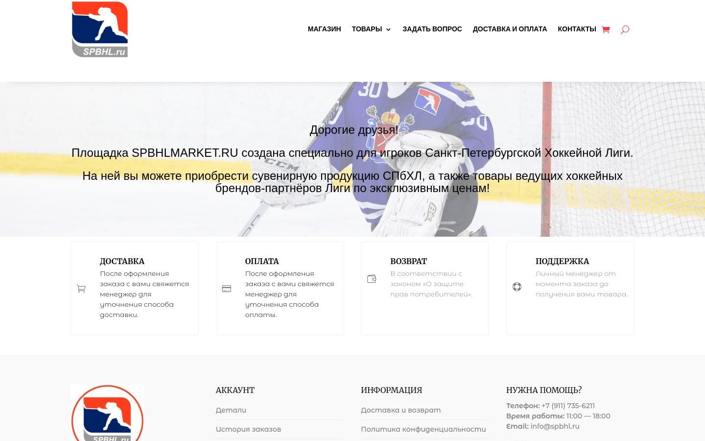The image size is (705, 441).
Task: Click the working hours 11:00 — 18:00
Action: click(x=588, y=416)
